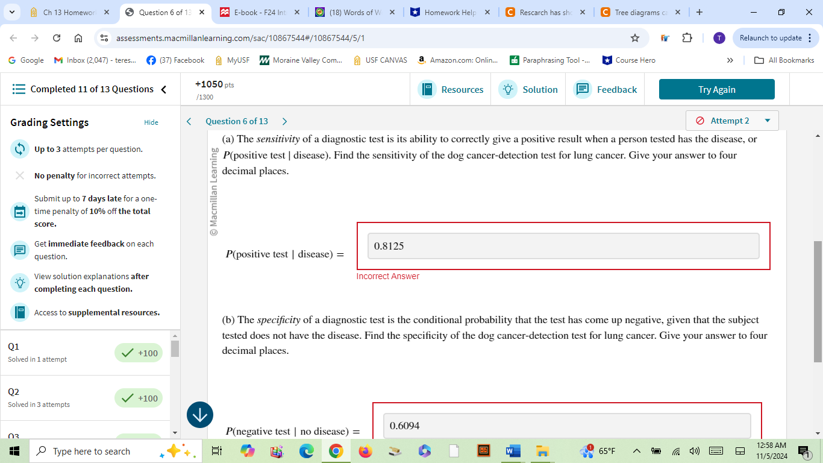Viewport: 823px width, 463px height.
Task: Collapse the question list sidebar
Action: click(164, 89)
